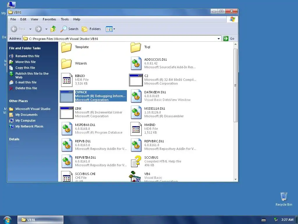Select the ADDSCCUS.DLL file icon
Viewport: 298px width, 224px height.
[x=136, y=64]
